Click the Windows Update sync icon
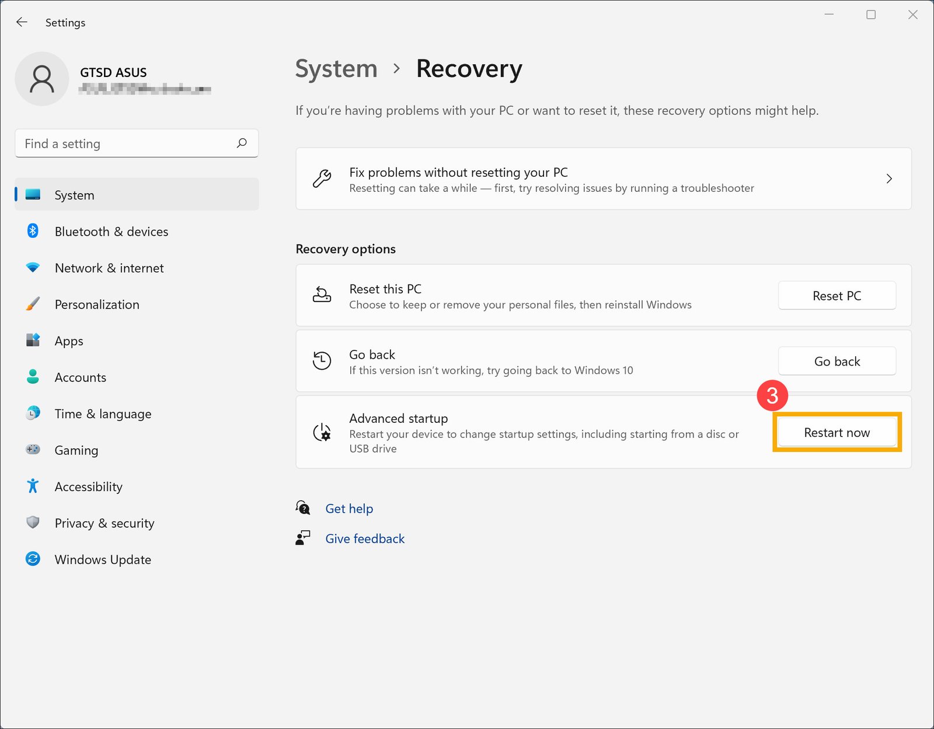 click(33, 559)
